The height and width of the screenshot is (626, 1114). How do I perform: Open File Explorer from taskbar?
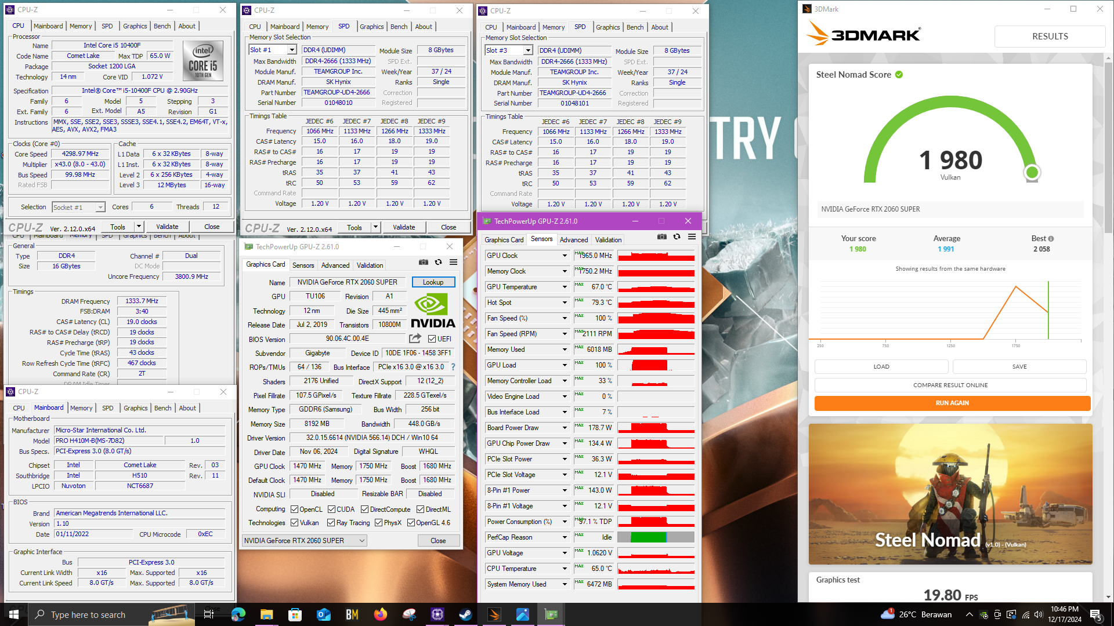266,614
